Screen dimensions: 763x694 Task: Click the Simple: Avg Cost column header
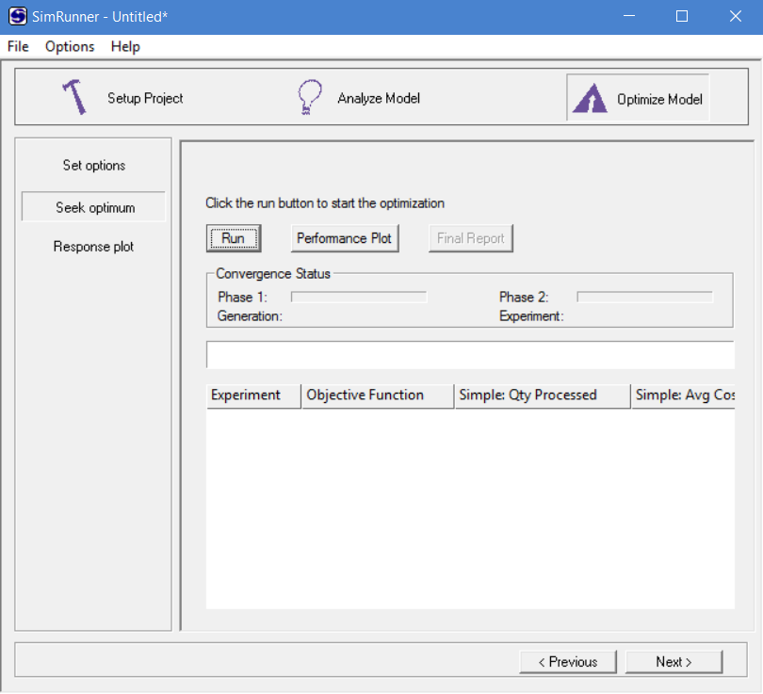coord(683,395)
